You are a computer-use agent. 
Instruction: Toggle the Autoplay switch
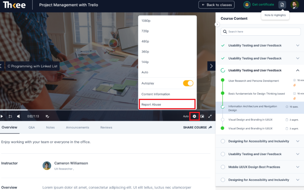188,83
